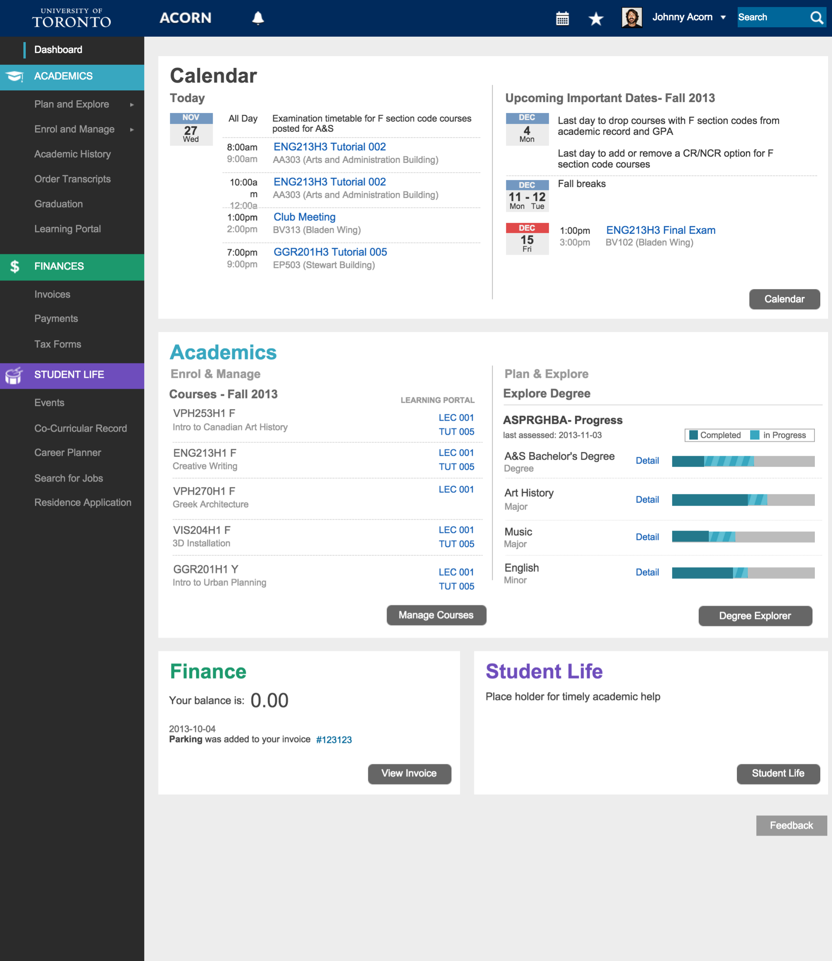This screenshot has height=961, width=832.
Task: Open the notifications bell icon
Action: (x=258, y=18)
